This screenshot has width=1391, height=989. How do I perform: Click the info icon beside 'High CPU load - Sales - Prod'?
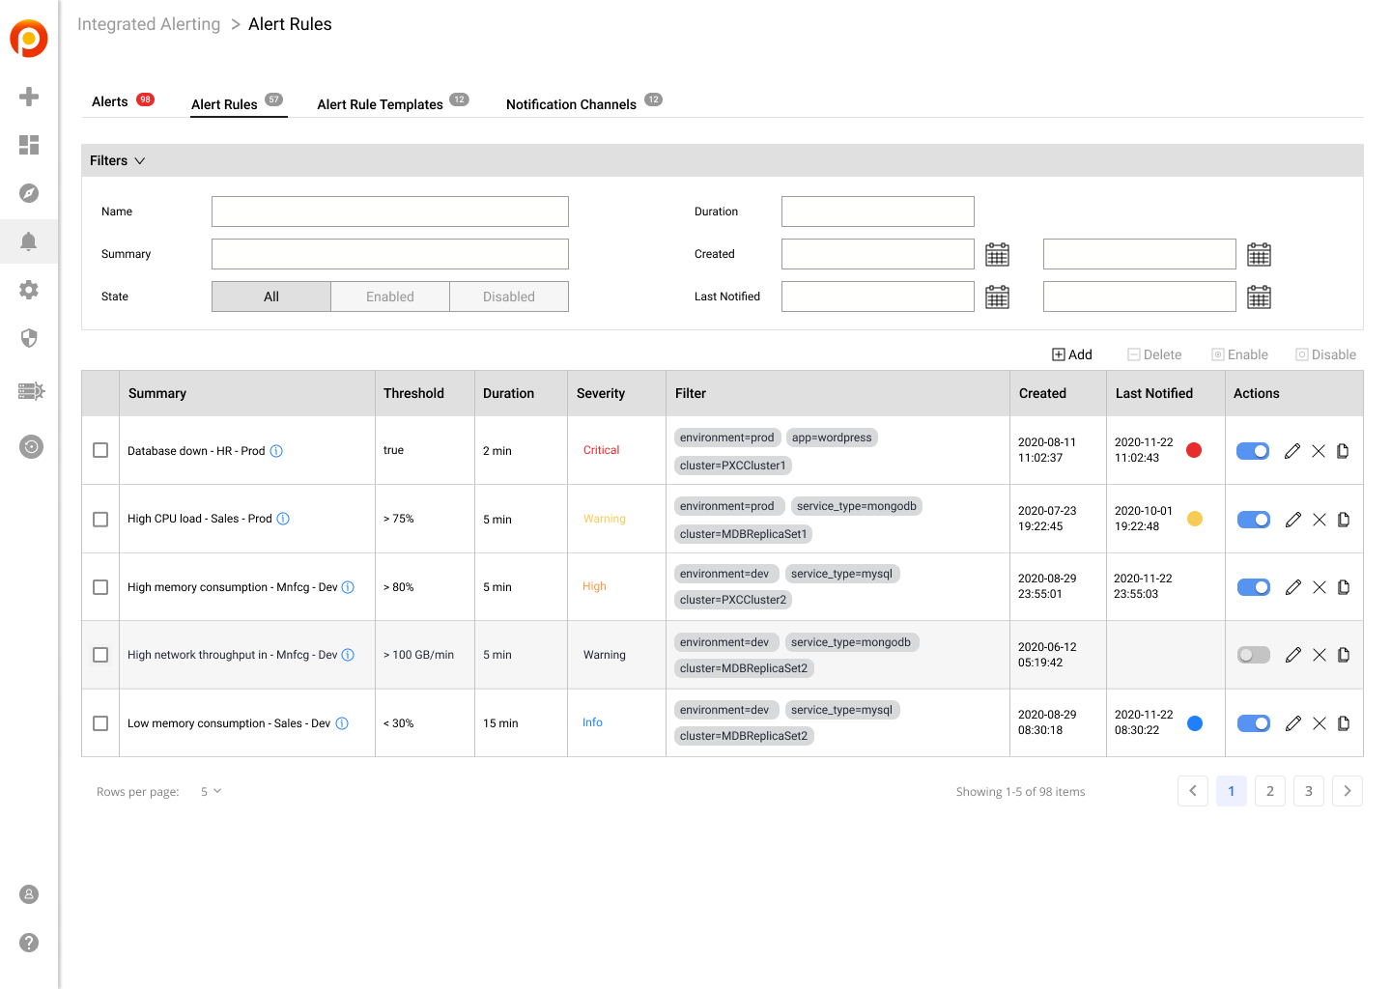[282, 519]
